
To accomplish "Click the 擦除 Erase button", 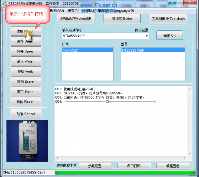I will click(x=26, y=81).
